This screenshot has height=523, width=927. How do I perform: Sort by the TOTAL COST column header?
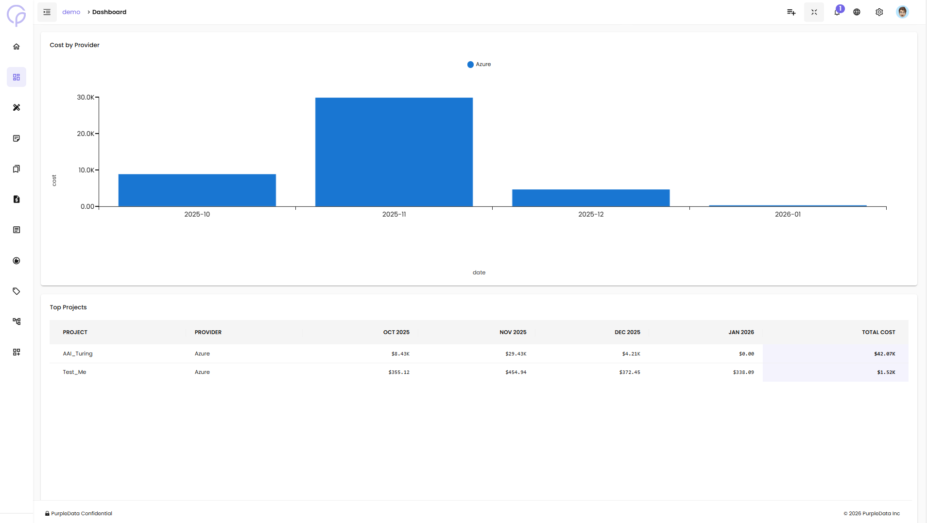tap(878, 332)
